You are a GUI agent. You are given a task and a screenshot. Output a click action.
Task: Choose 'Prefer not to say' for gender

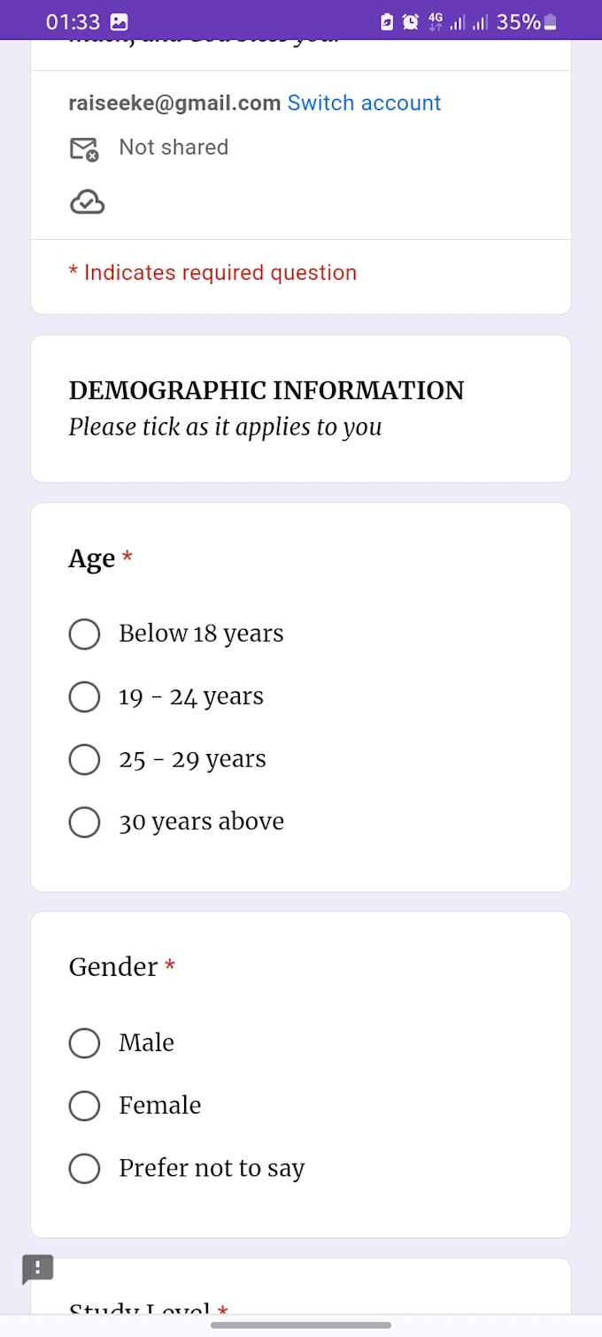(84, 1168)
